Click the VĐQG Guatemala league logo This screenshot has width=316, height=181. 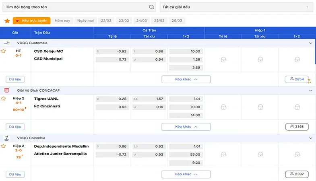(7, 43)
